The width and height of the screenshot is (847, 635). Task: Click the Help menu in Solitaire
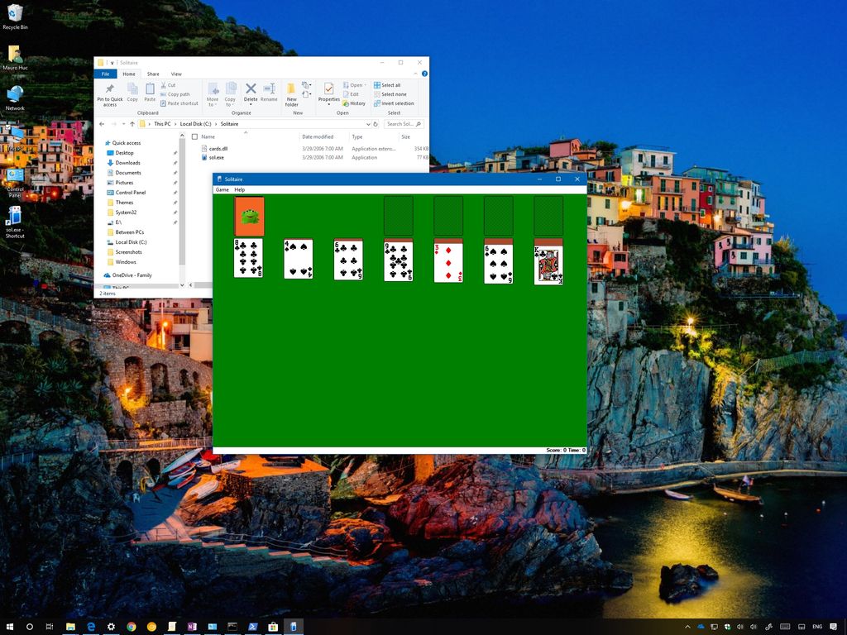pyautogui.click(x=239, y=189)
